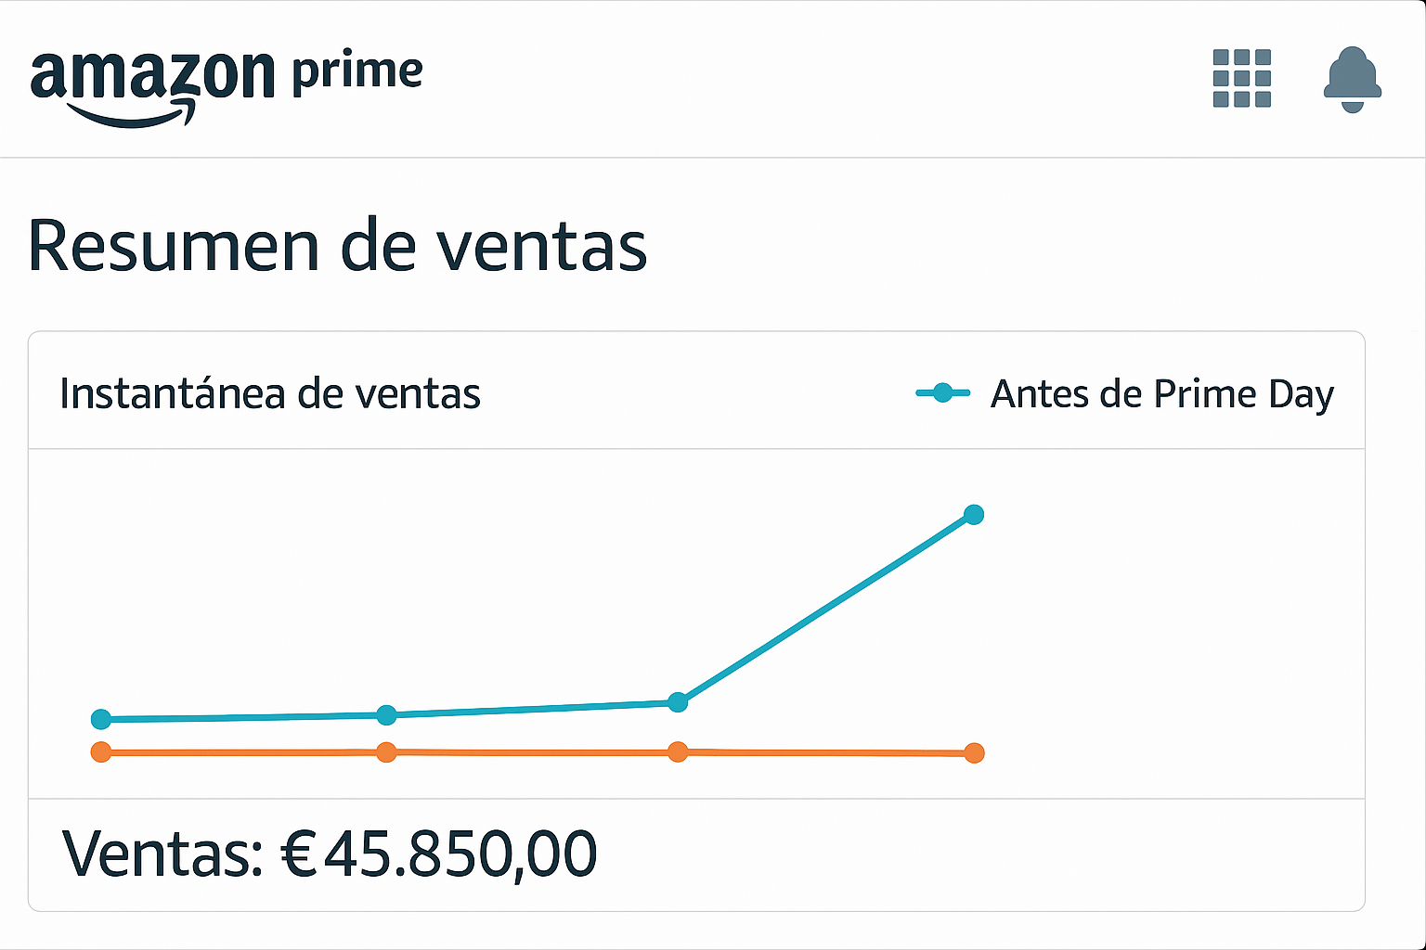
Task: Click the last orange data point
Action: tap(974, 753)
